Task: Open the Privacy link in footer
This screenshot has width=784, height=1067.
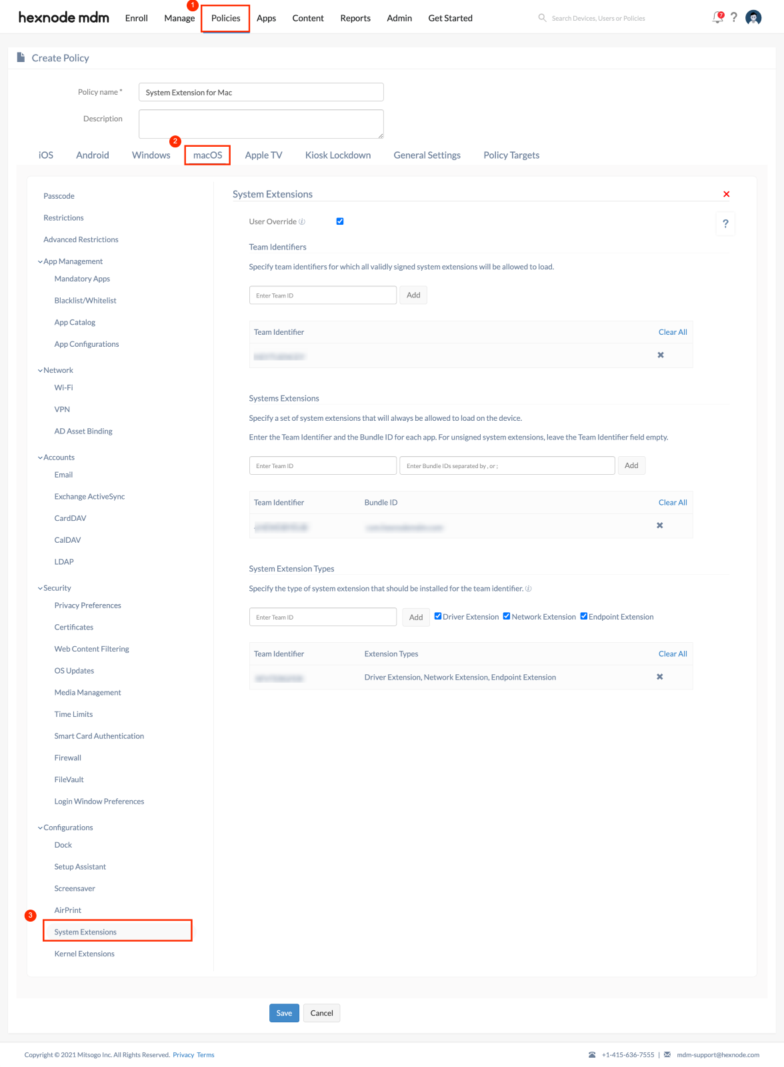Action: coord(183,1055)
